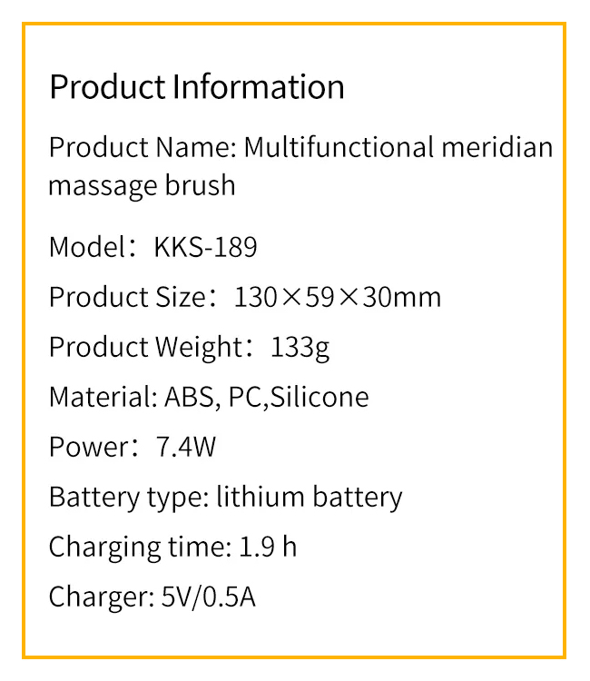Select the Product Size 130×59×30mm text
This screenshot has height=681, width=590.
245,297
